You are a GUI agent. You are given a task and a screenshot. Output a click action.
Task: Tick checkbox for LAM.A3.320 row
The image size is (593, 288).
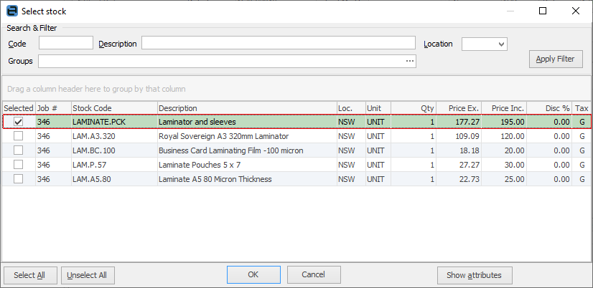point(19,136)
